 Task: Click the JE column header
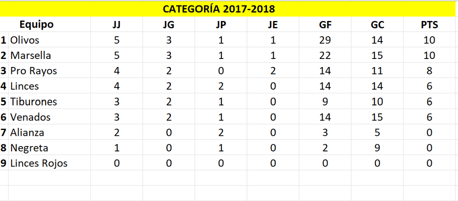[x=273, y=25]
